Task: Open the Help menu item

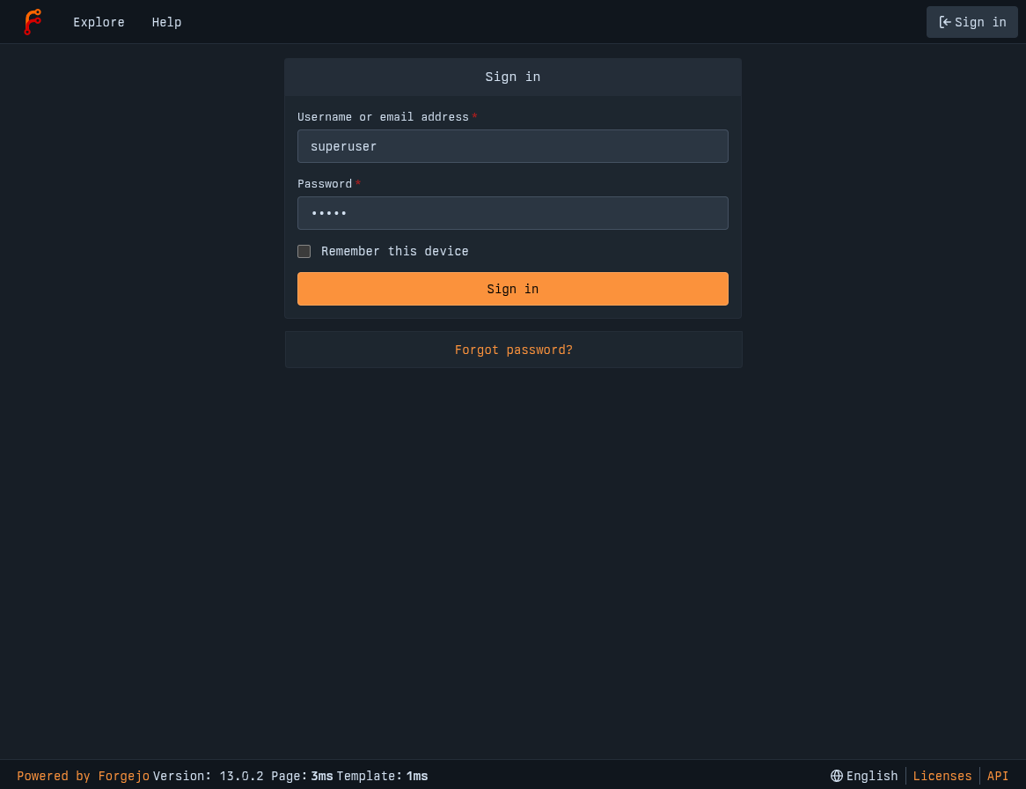Action: tap(166, 22)
